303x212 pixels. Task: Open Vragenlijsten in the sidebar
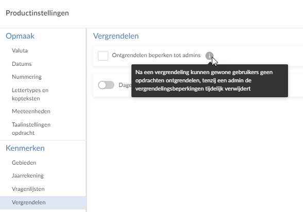point(28,189)
